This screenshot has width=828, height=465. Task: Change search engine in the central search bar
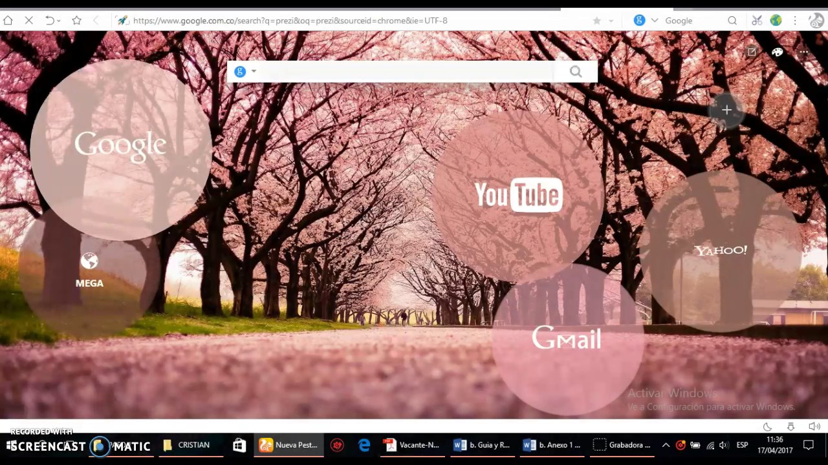[x=245, y=72]
